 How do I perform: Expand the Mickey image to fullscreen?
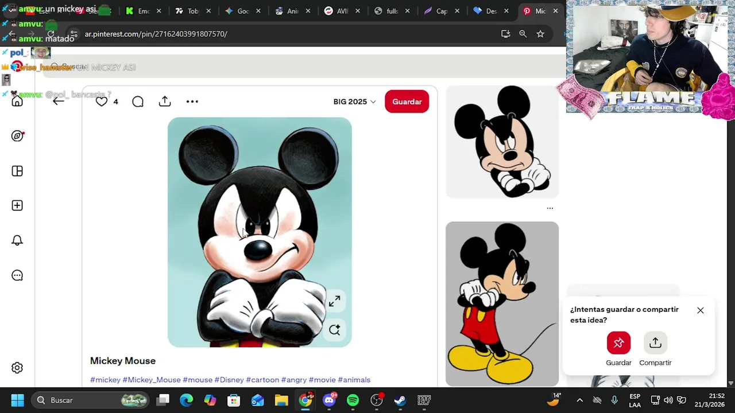click(335, 301)
